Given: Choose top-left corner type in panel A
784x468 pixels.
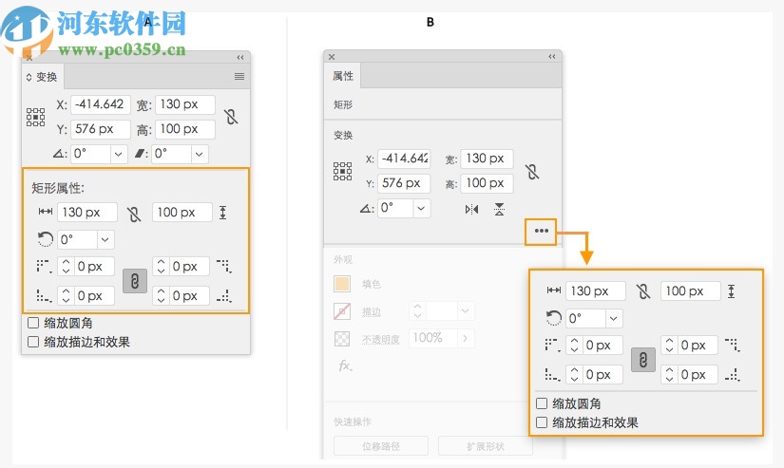Looking at the screenshot, I should 44,266.
